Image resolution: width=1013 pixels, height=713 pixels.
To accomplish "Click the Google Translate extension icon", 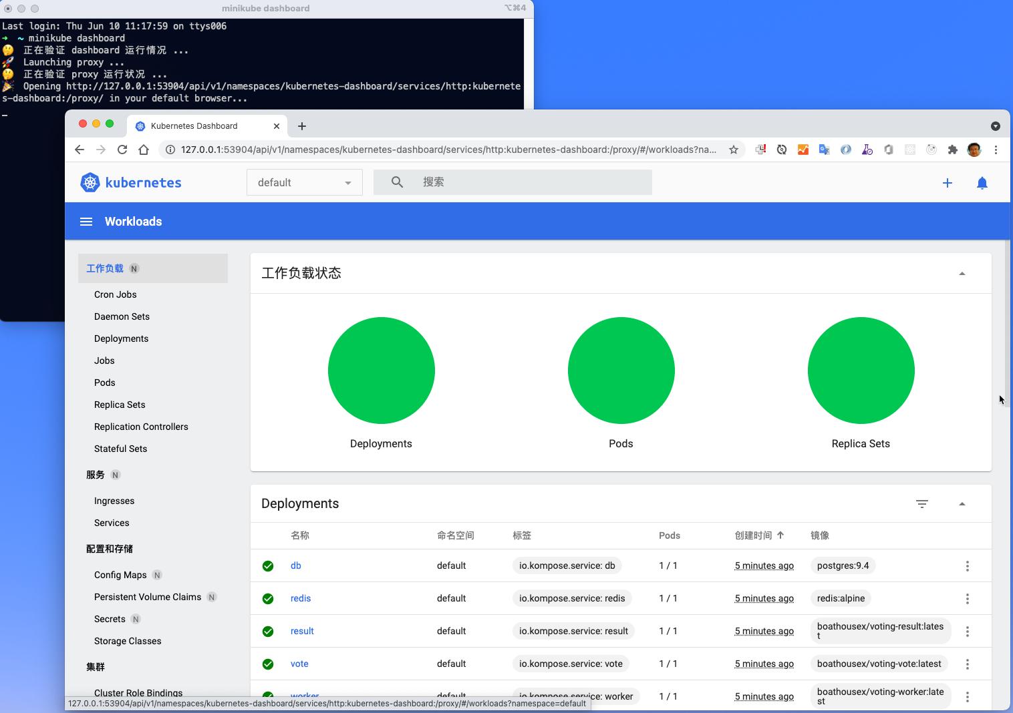I will point(825,150).
